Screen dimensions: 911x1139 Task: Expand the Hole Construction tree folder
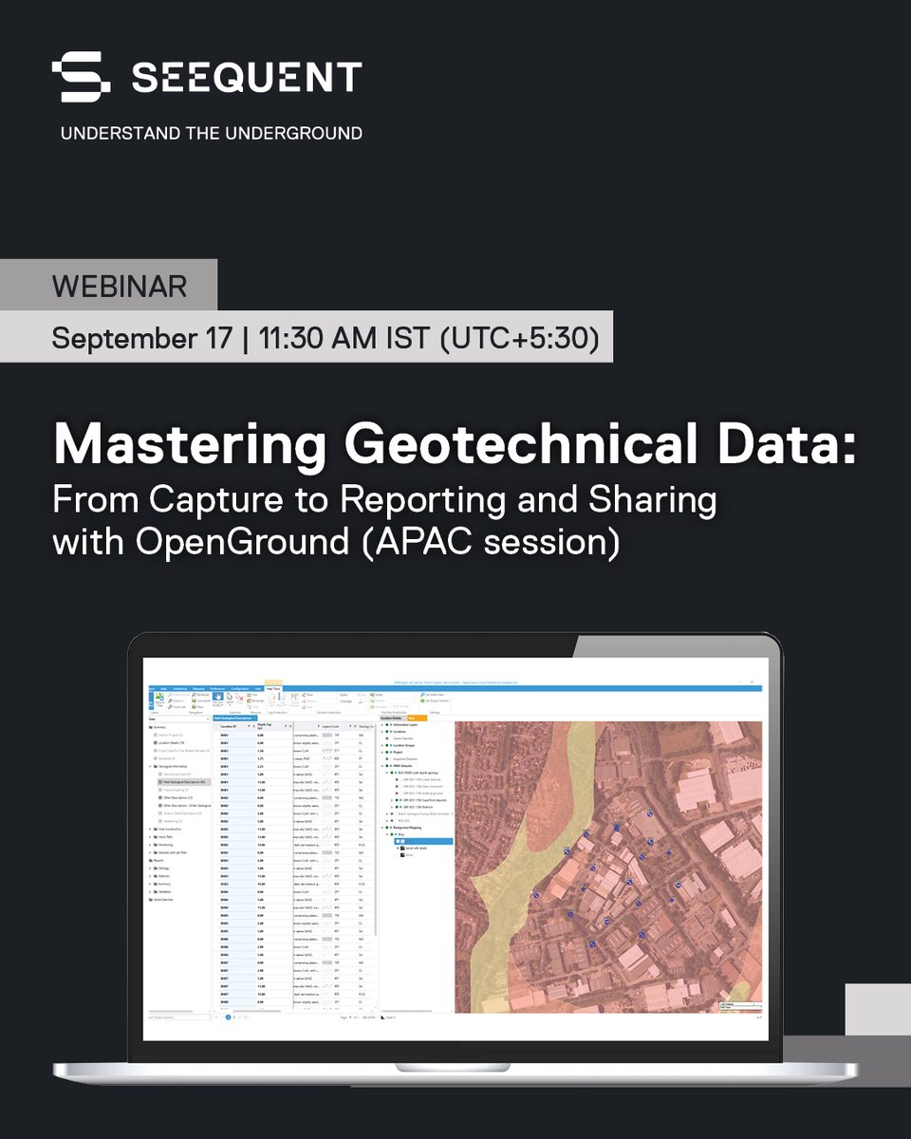pos(151,829)
